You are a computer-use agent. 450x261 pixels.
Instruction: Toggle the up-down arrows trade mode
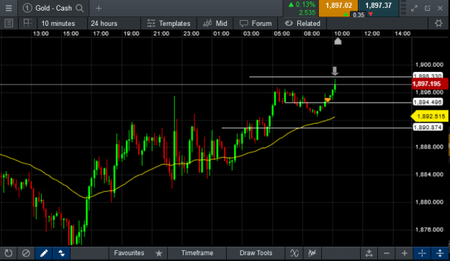point(61,253)
